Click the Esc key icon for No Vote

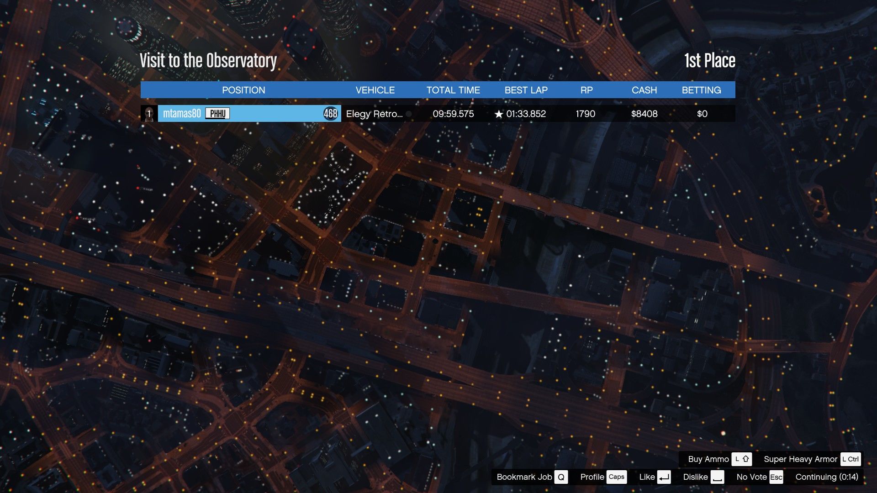click(776, 477)
